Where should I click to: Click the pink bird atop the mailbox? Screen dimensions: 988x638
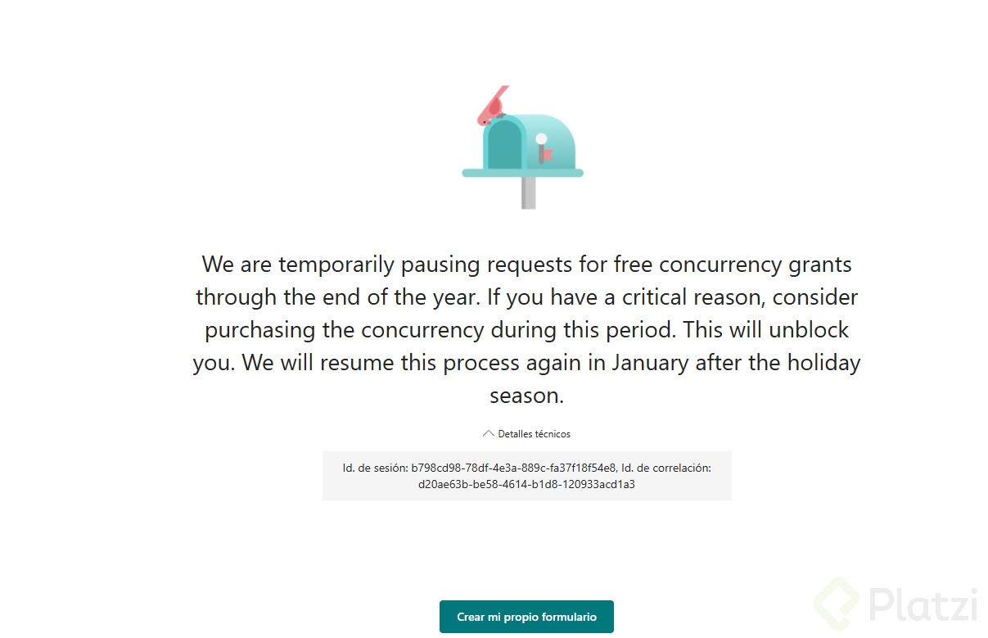(493, 106)
